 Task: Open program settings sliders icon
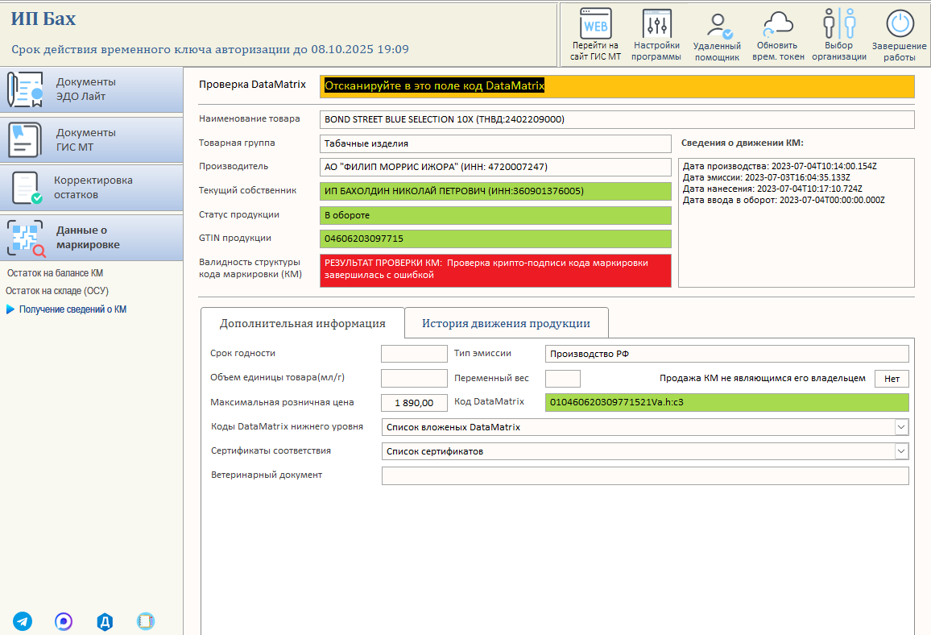pos(656,24)
